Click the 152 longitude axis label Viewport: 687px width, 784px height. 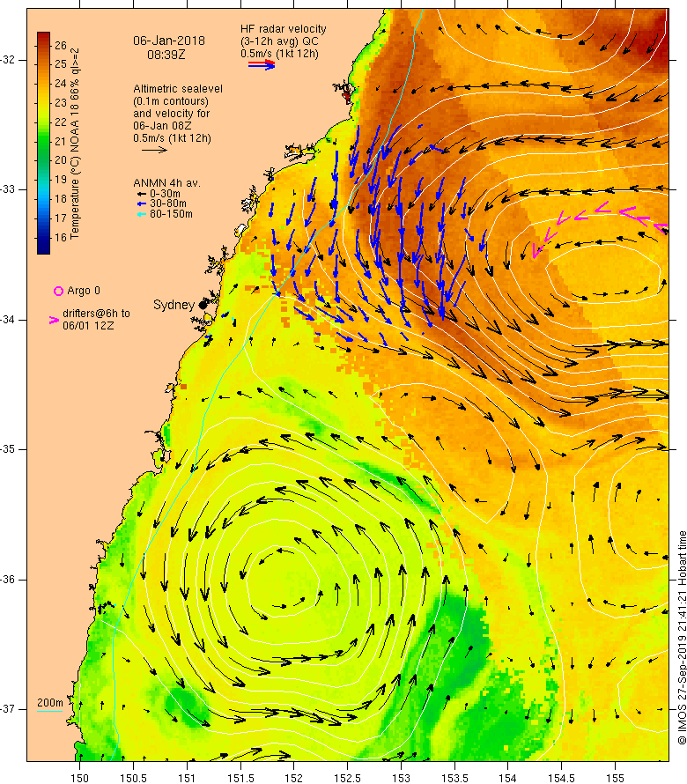(x=293, y=778)
